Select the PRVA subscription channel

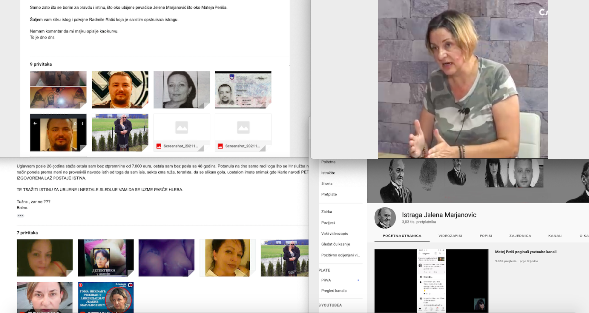(326, 280)
